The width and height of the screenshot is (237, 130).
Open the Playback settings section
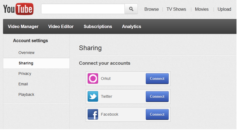(x=26, y=94)
